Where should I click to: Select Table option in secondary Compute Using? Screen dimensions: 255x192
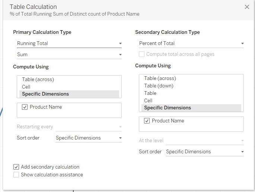tap(191, 93)
